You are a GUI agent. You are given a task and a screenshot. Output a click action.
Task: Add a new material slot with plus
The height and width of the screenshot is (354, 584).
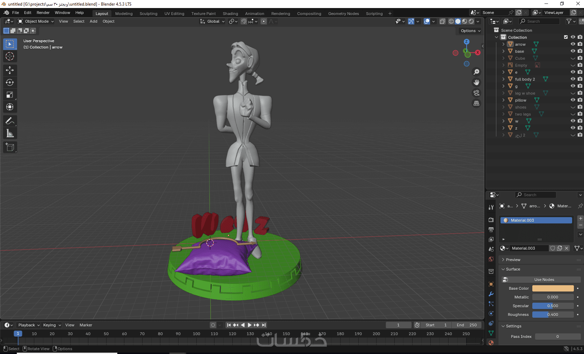[581, 219]
